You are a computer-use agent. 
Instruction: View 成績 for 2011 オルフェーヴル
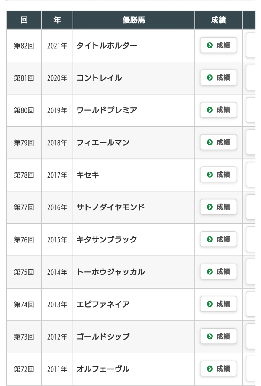(x=218, y=369)
